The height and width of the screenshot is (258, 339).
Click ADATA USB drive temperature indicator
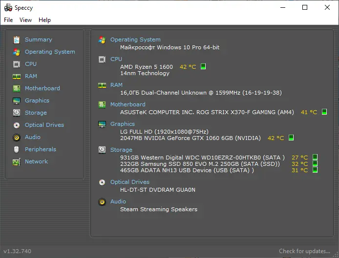tap(315, 170)
